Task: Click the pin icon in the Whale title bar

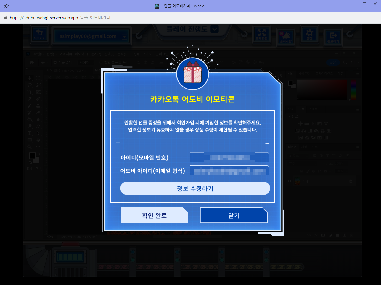Action: 6,6
